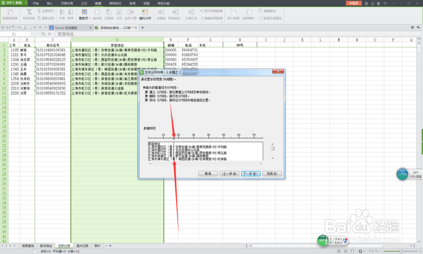The width and height of the screenshot is (423, 254).
Task: Click the horizontal sheet scrollbar
Action: 317,246
